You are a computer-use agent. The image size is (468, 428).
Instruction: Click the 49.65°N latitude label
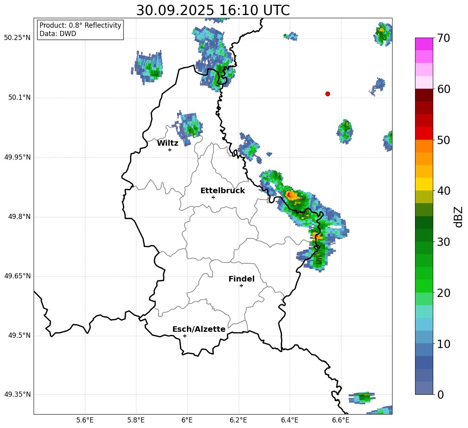coord(17,276)
